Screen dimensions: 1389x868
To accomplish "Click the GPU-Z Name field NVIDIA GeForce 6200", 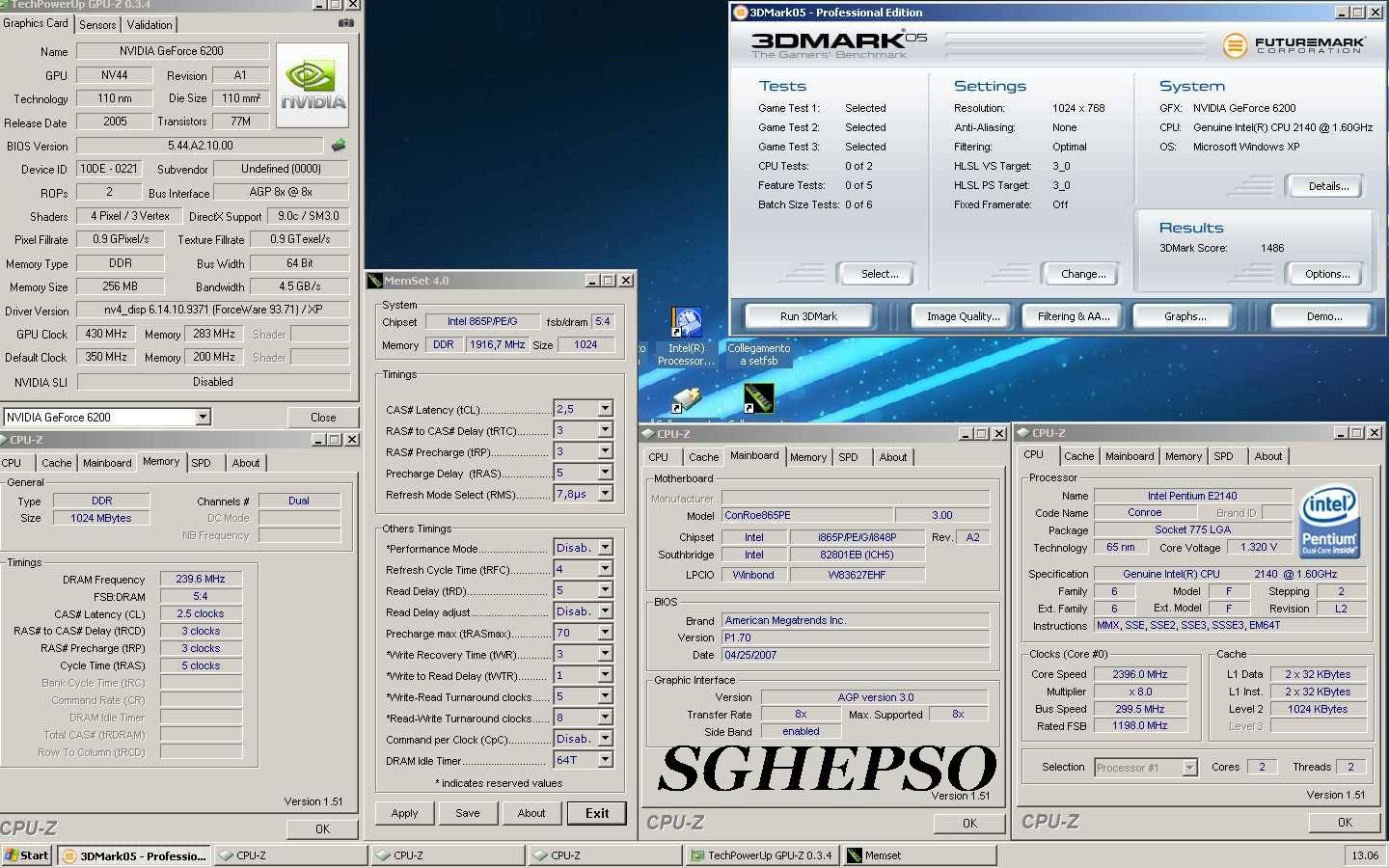I will tap(172, 51).
